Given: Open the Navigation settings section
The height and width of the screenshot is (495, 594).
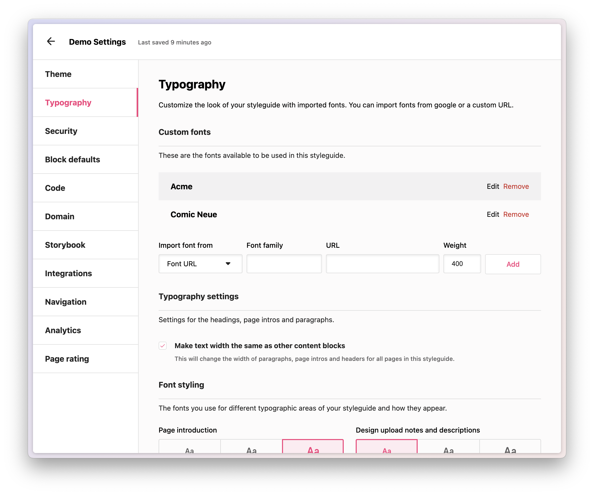Looking at the screenshot, I should click(85, 302).
